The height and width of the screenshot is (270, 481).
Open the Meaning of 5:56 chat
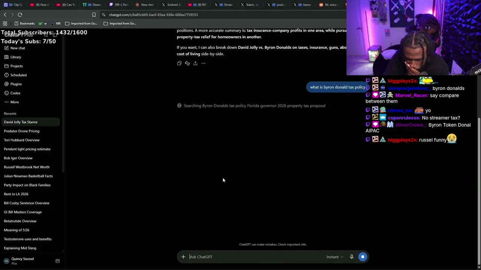[30, 230]
